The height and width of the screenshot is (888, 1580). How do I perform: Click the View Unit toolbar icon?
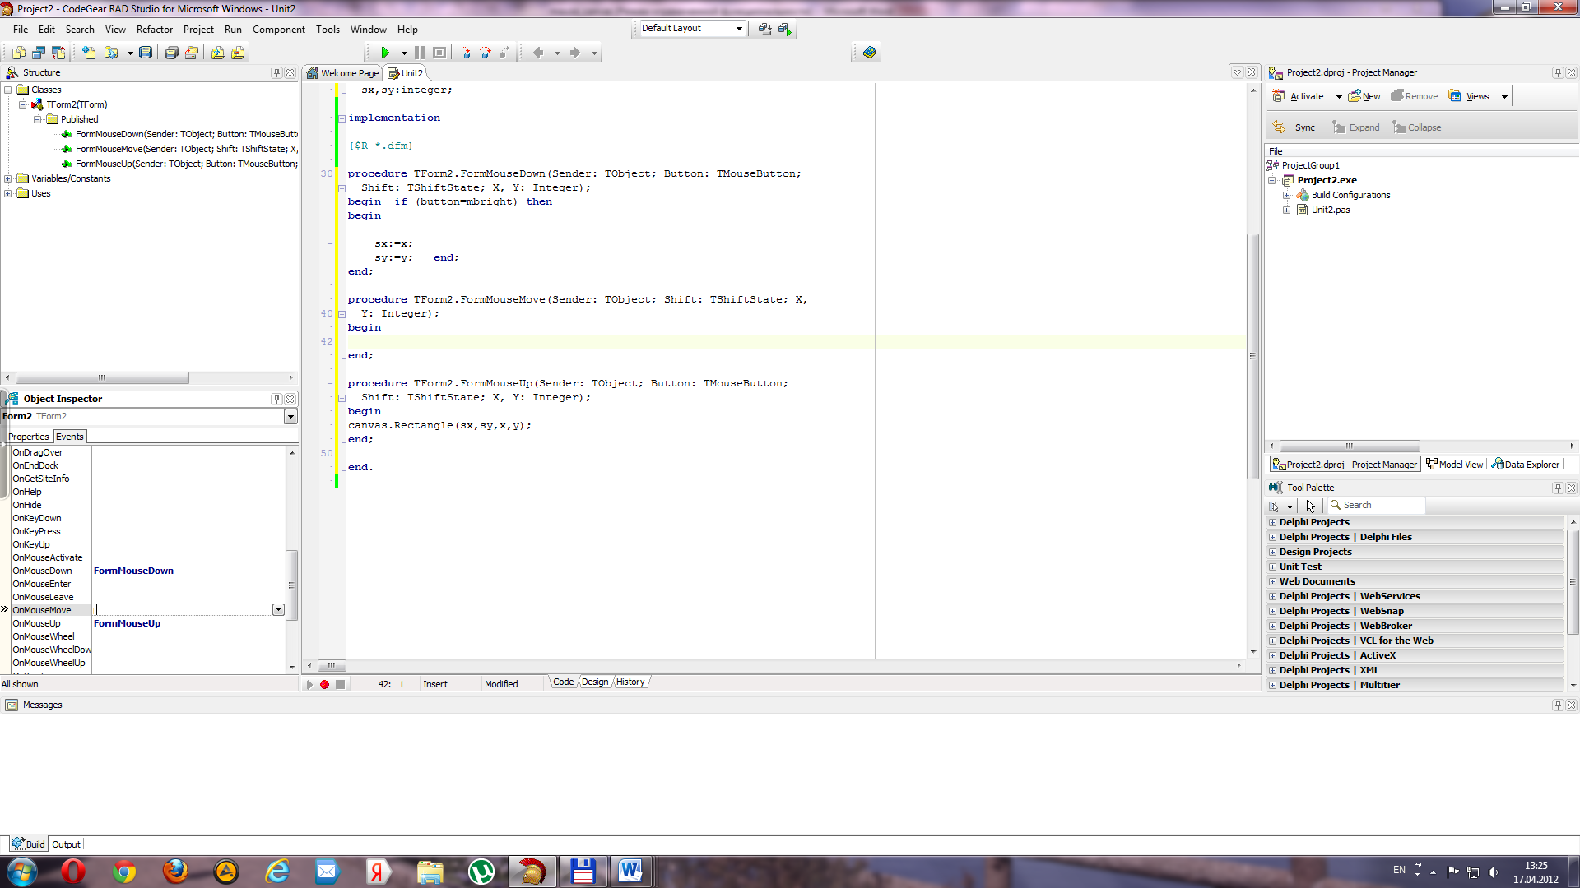[x=19, y=53]
